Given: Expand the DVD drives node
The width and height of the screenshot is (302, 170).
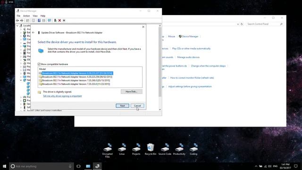Looking at the screenshot, I should pyautogui.click(x=21, y=50).
